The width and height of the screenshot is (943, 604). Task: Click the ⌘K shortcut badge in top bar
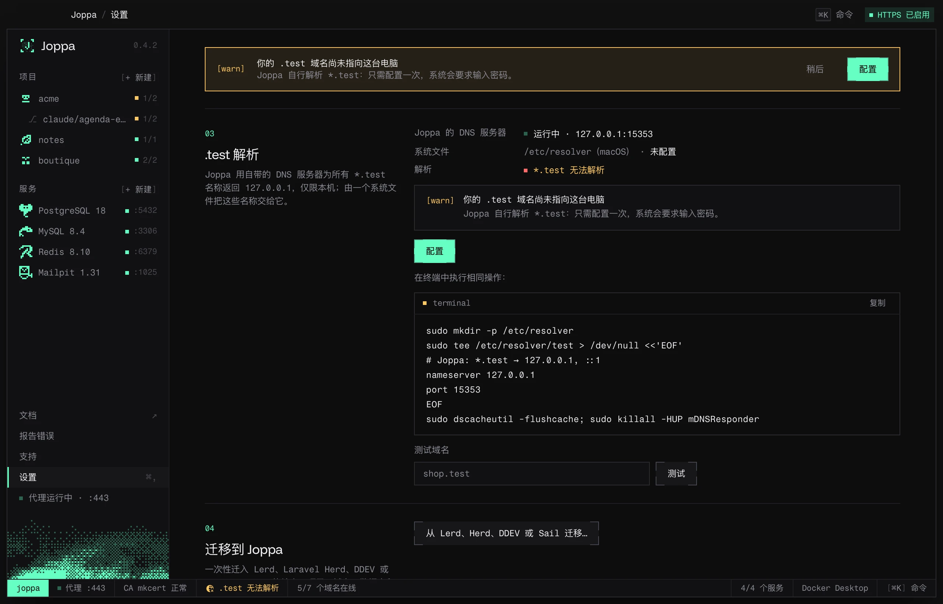pos(823,15)
